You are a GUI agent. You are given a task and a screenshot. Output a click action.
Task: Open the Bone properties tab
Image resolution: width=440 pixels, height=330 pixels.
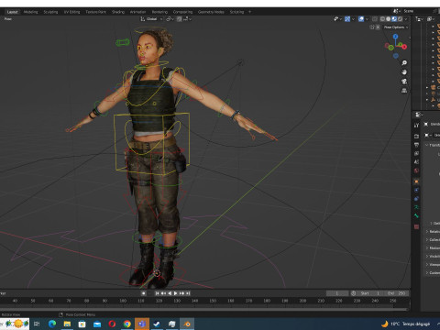tap(416, 215)
